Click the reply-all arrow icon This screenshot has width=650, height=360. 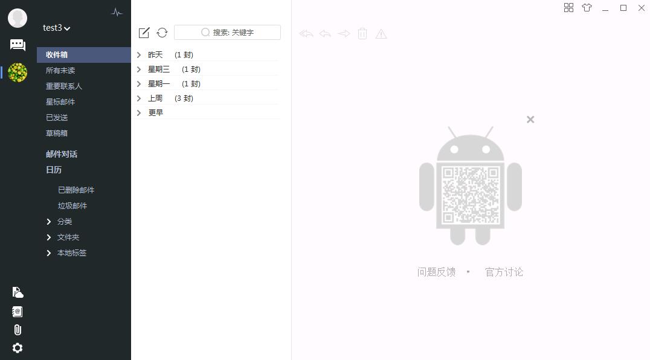pyautogui.click(x=306, y=34)
